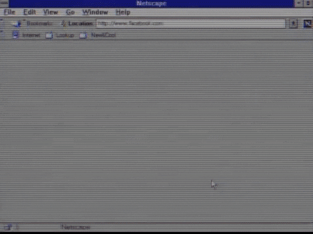
Task: Open the window system menu box
Action: 4,3
